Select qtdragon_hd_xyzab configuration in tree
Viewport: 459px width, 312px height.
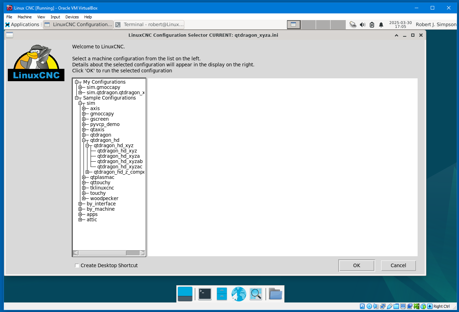click(120, 161)
